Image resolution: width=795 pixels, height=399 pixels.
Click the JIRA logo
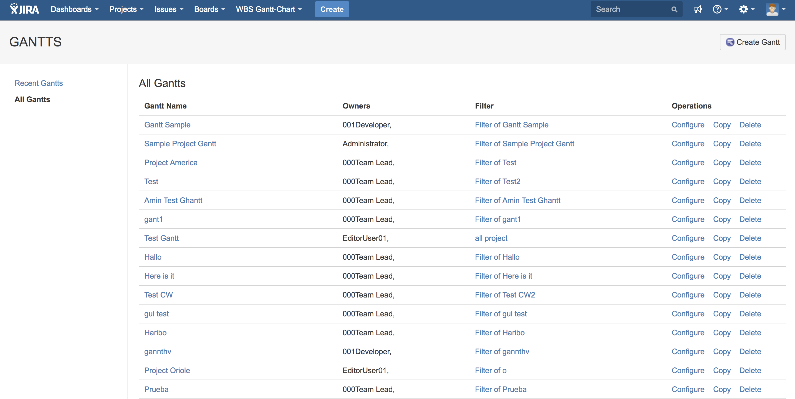(x=24, y=9)
